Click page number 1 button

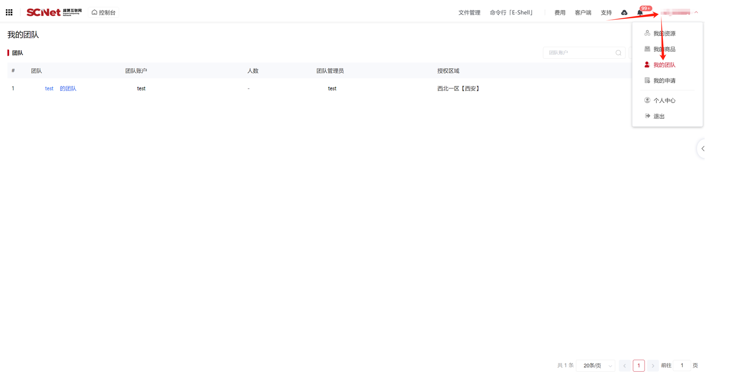click(x=638, y=366)
